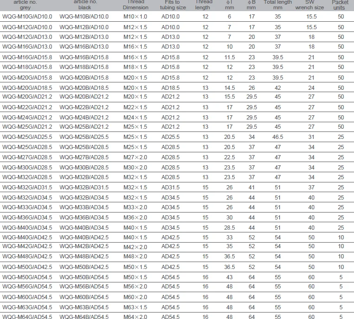Click the "Packet units" column header

point(341,5)
